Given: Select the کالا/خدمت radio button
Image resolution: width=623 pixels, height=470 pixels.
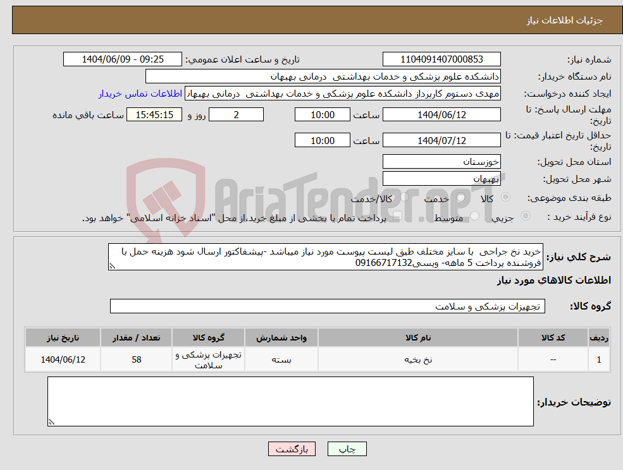Looking at the screenshot, I should [404, 196].
